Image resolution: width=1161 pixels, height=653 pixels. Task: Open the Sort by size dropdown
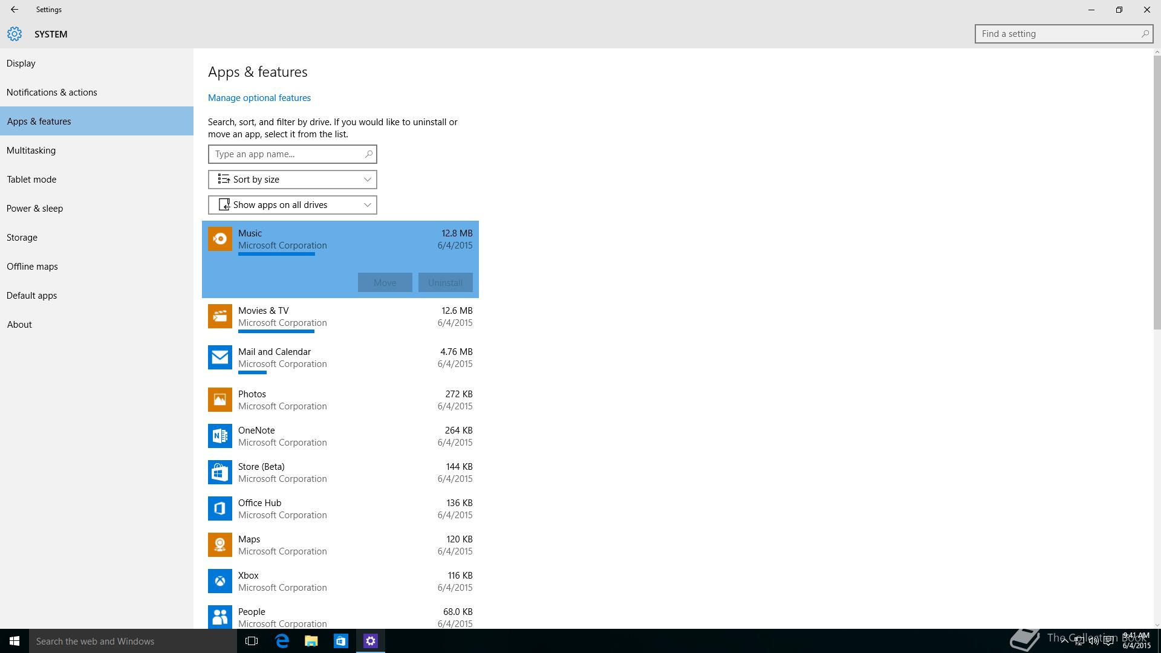click(x=293, y=180)
